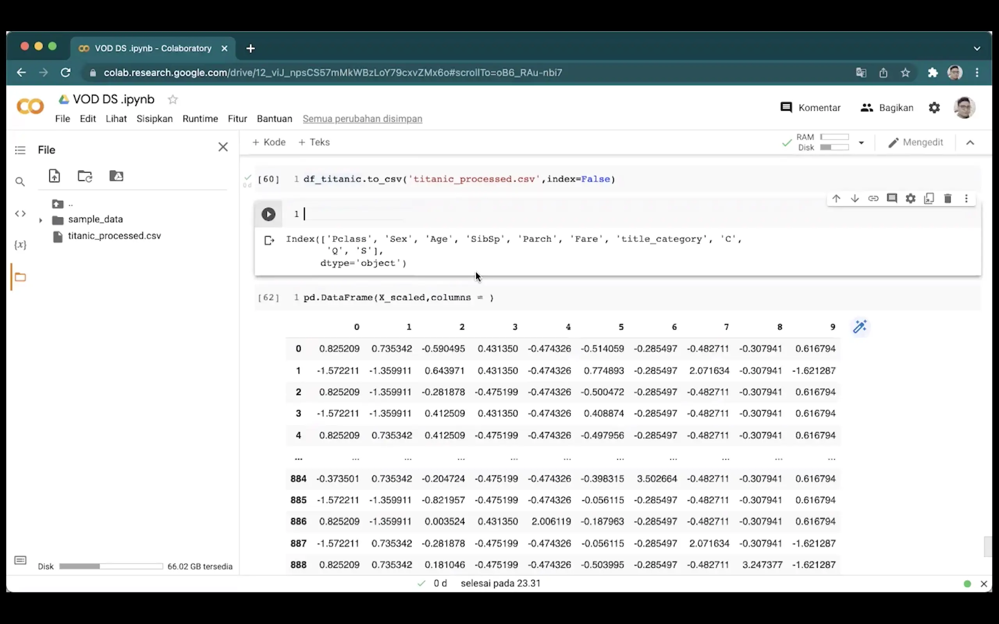Copy link to cell icon
Viewport: 999px width, 624px height.
click(x=873, y=199)
